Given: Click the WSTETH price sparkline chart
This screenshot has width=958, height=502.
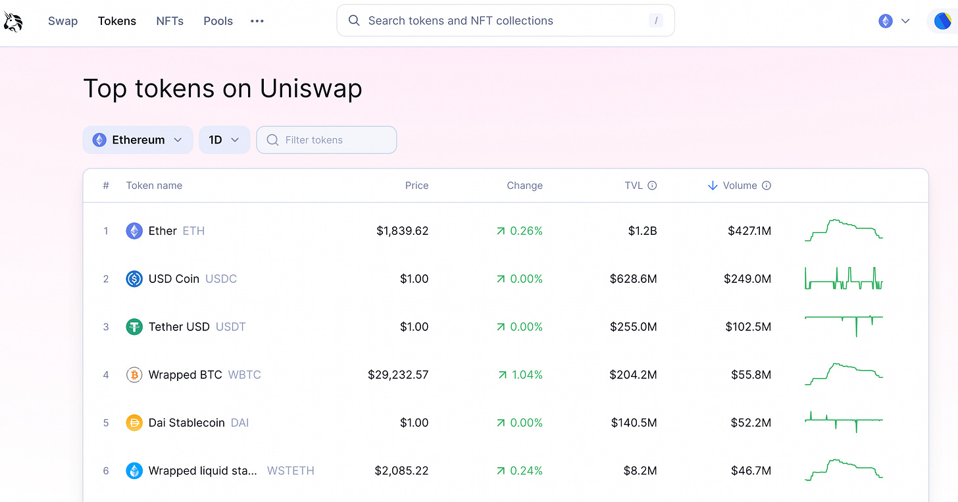Looking at the screenshot, I should (844, 470).
